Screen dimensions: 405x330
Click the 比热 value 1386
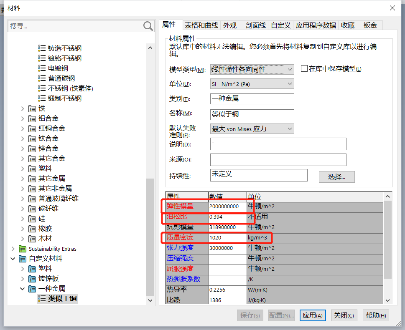[x=227, y=300]
